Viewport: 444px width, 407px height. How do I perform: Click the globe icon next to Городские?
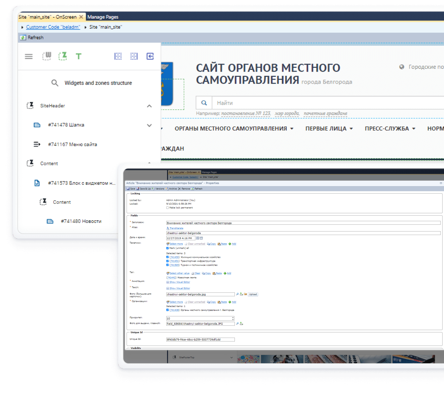tap(402, 67)
